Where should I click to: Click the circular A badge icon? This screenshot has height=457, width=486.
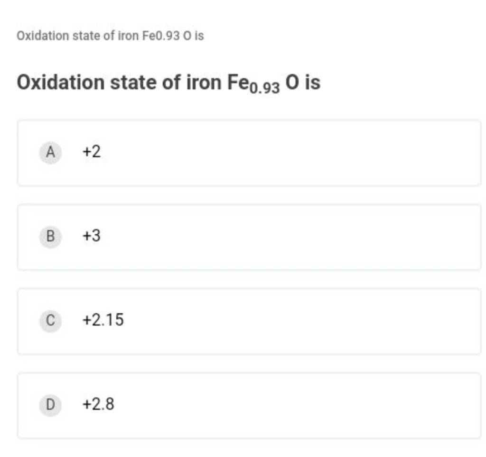coord(50,152)
